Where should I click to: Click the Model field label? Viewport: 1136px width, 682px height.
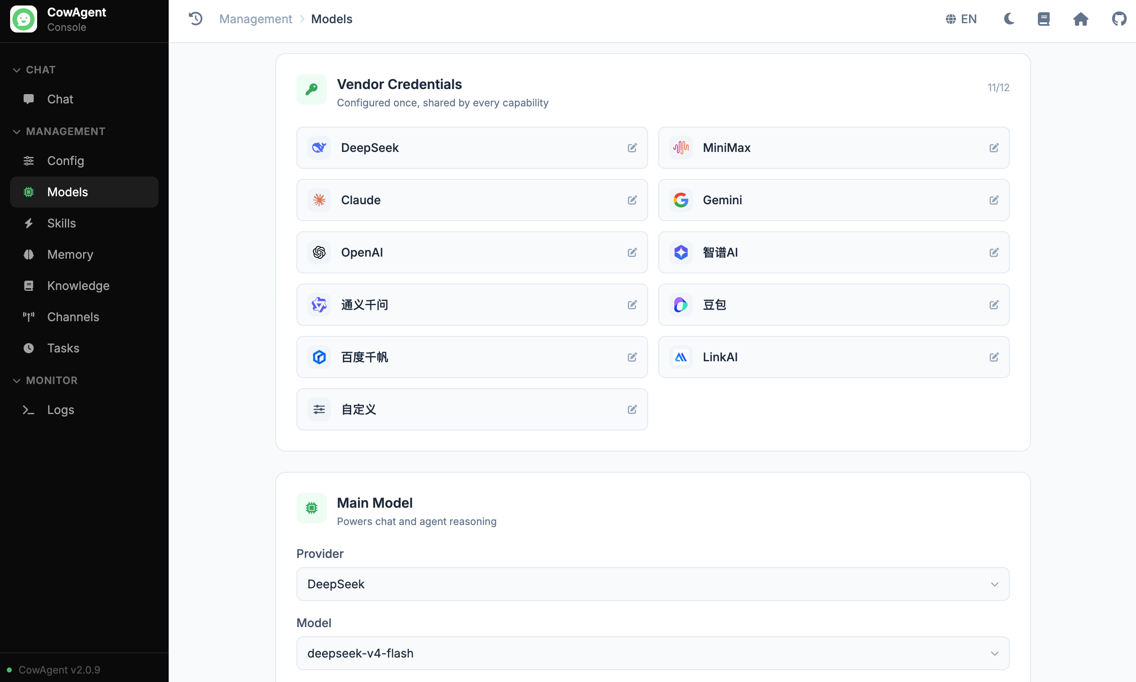pyautogui.click(x=314, y=623)
